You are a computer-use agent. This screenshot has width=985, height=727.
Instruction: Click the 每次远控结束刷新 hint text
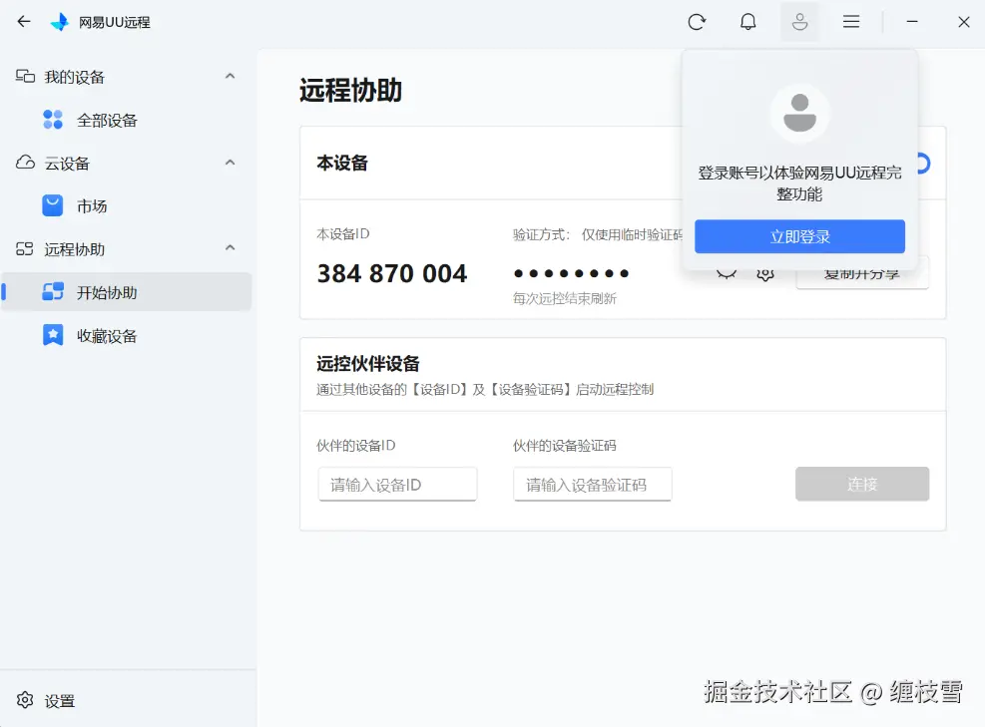[564, 299]
